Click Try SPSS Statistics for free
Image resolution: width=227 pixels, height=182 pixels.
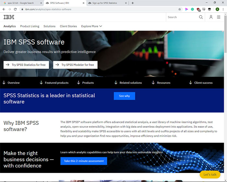26,65
